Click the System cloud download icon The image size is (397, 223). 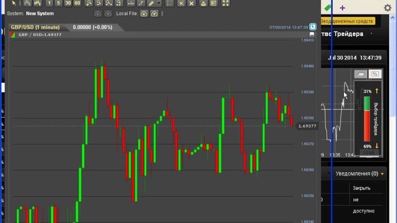(98, 14)
